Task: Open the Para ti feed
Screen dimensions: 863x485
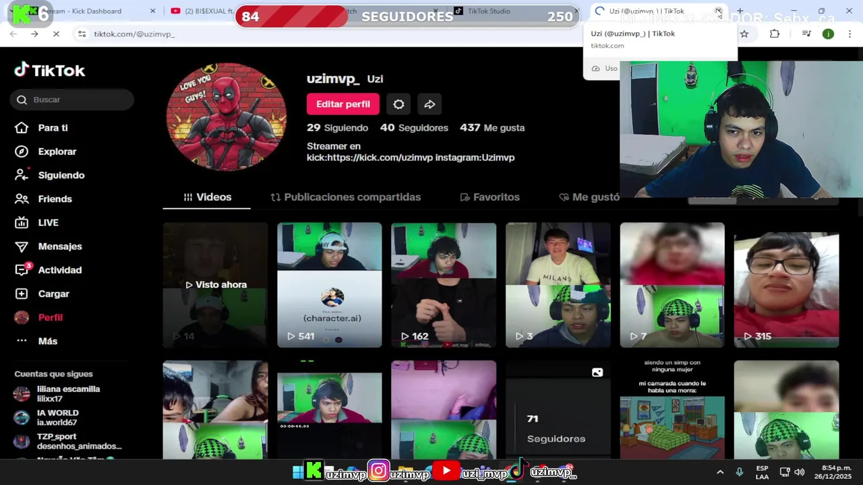Action: pyautogui.click(x=41, y=128)
